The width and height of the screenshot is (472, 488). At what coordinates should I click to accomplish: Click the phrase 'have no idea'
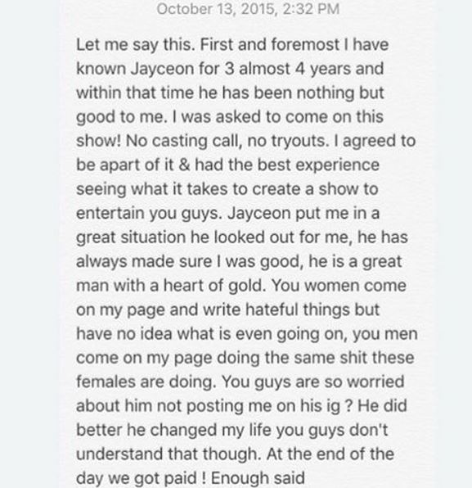(x=124, y=334)
